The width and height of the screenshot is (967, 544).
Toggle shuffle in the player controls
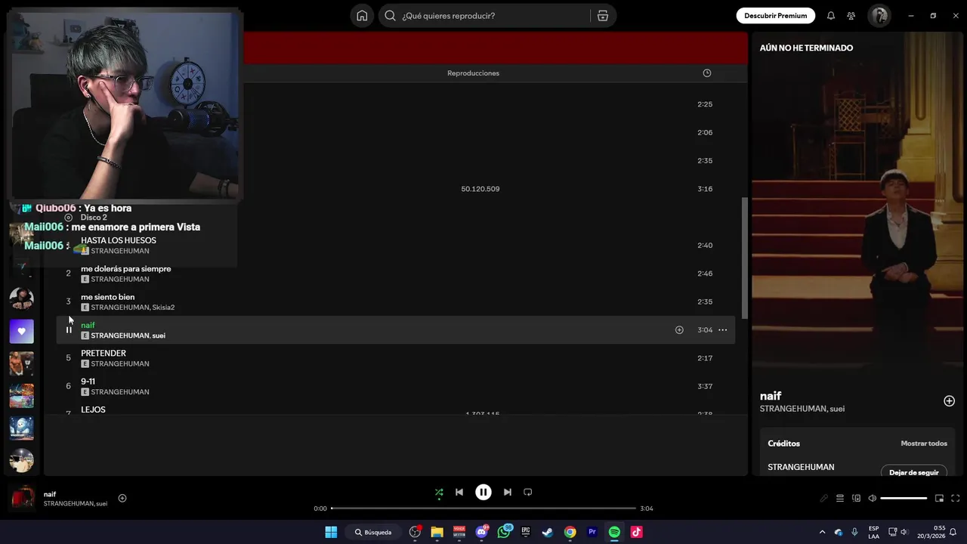(x=439, y=492)
